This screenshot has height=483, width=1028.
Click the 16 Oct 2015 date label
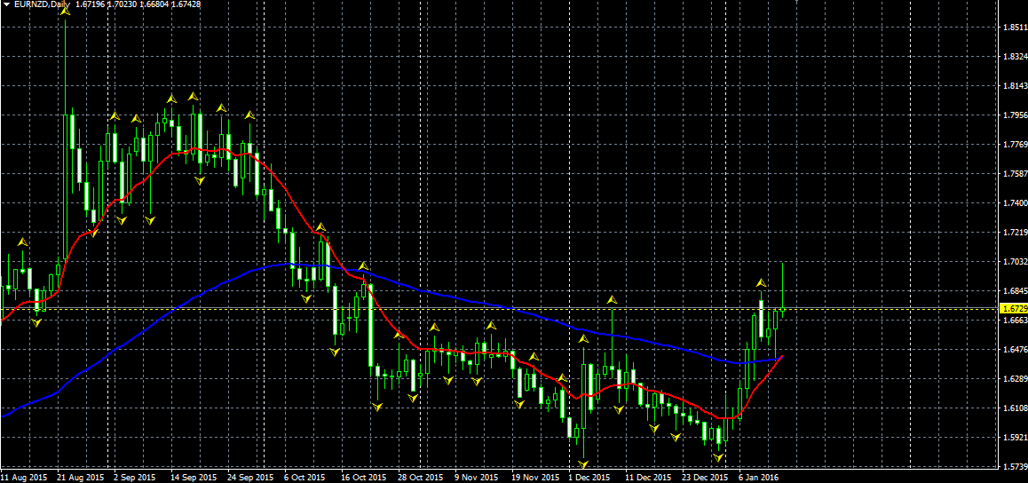point(364,477)
